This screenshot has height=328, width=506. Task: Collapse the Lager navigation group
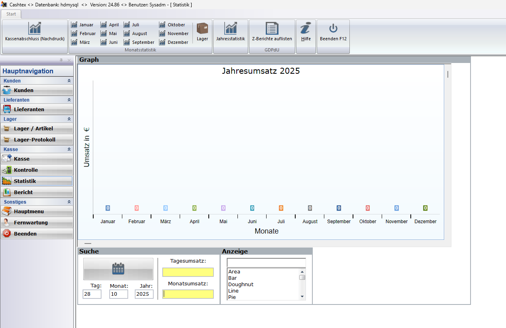[x=69, y=119]
